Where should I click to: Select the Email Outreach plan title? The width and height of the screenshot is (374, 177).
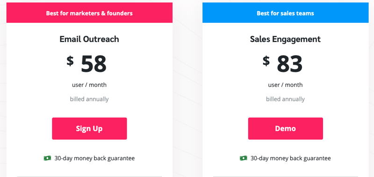coord(89,39)
